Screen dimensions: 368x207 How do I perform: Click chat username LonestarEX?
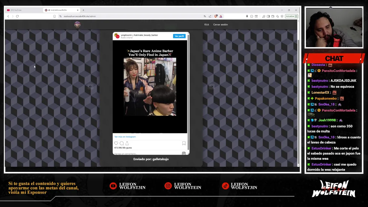click(x=320, y=93)
